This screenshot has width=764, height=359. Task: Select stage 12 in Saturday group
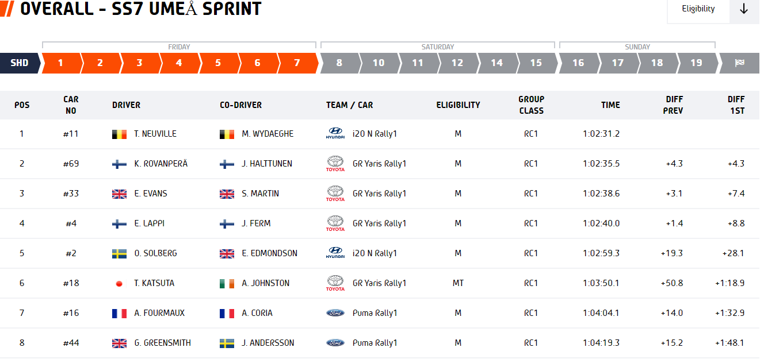point(457,63)
